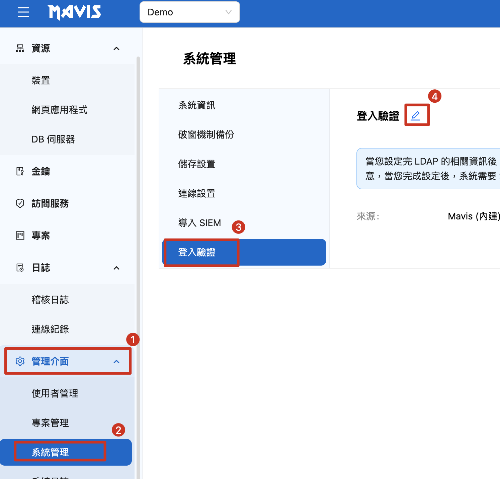Collapse the 資源 section chevron
Image resolution: width=500 pixels, height=479 pixels.
pos(116,49)
